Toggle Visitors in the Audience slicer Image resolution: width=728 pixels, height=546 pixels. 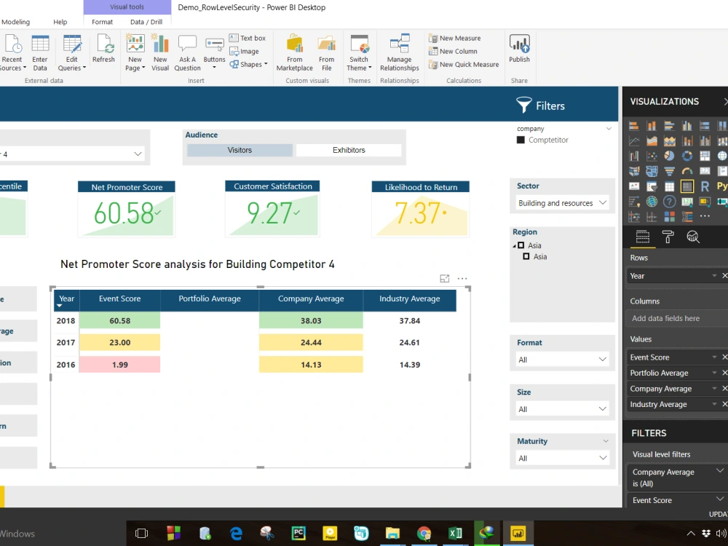[239, 149]
